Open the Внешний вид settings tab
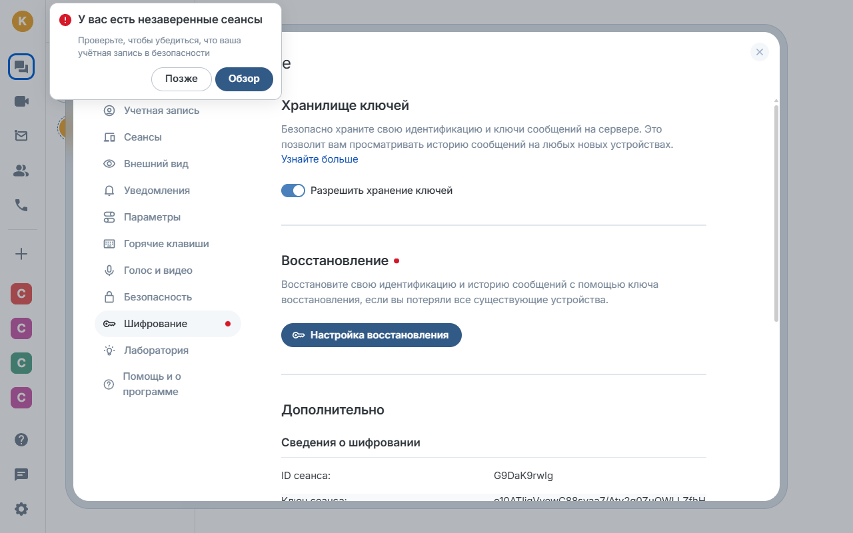The height and width of the screenshot is (533, 853). point(168,164)
